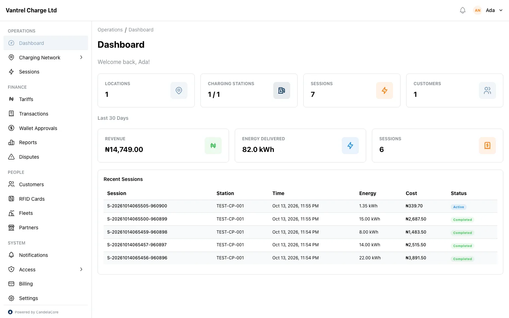The image size is (509, 318).
Task: Click the Locations stat card
Action: tap(146, 90)
